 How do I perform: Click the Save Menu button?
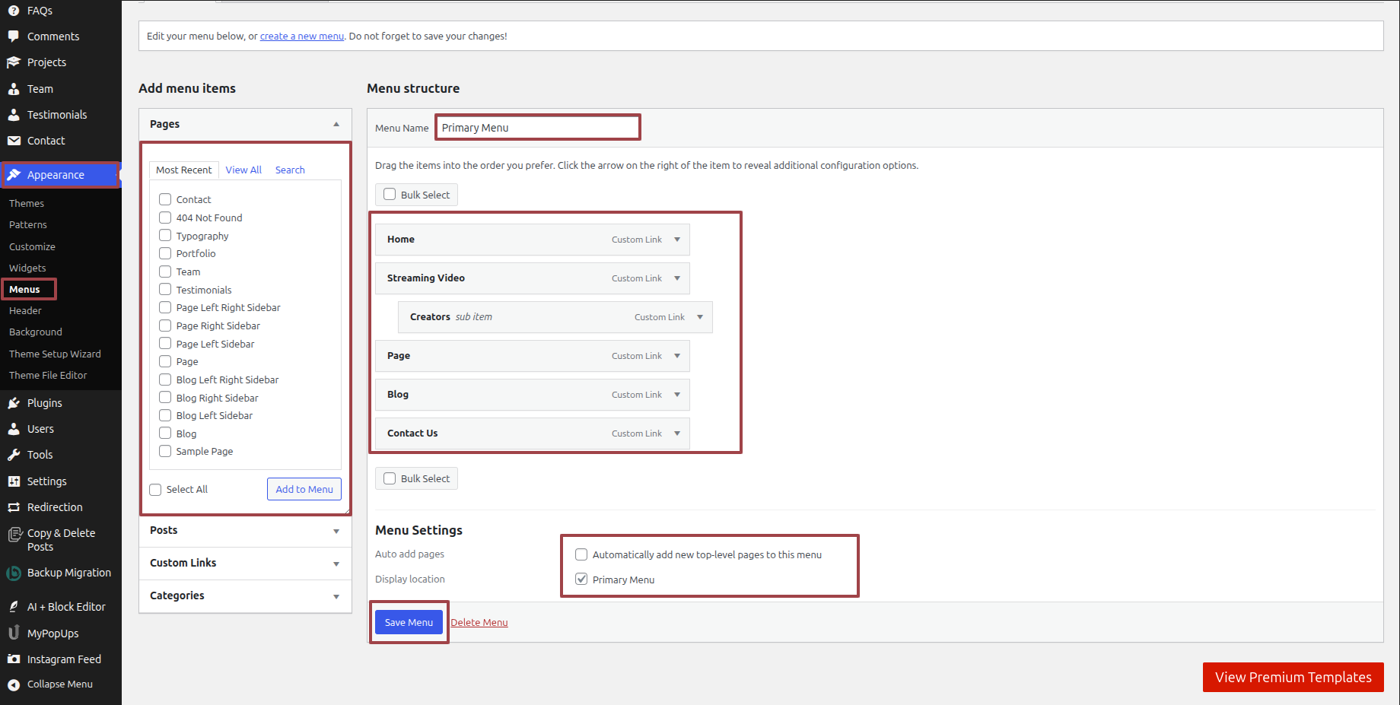tap(409, 622)
